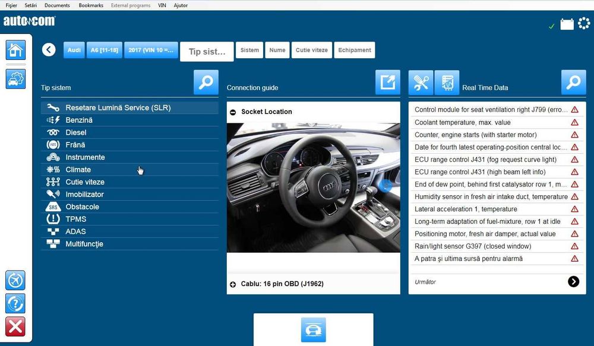Click the snowflake icon next to Climate
Screen dimensions: 594x346
(x=53, y=170)
